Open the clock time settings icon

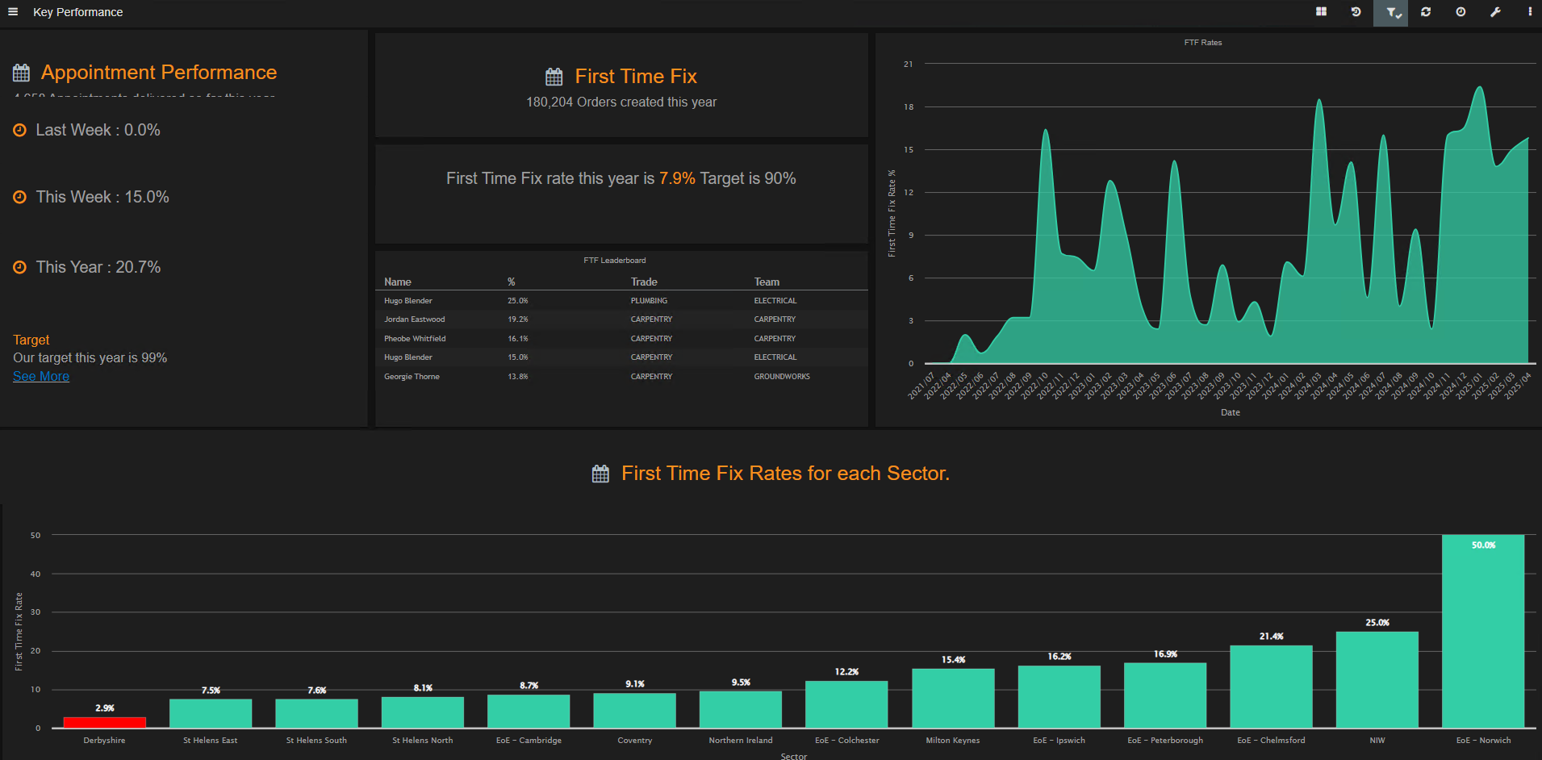coord(1461,12)
